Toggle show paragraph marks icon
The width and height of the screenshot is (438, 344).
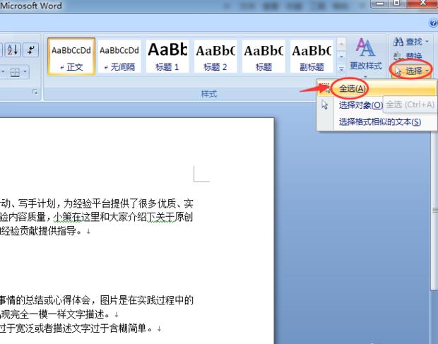(31, 49)
